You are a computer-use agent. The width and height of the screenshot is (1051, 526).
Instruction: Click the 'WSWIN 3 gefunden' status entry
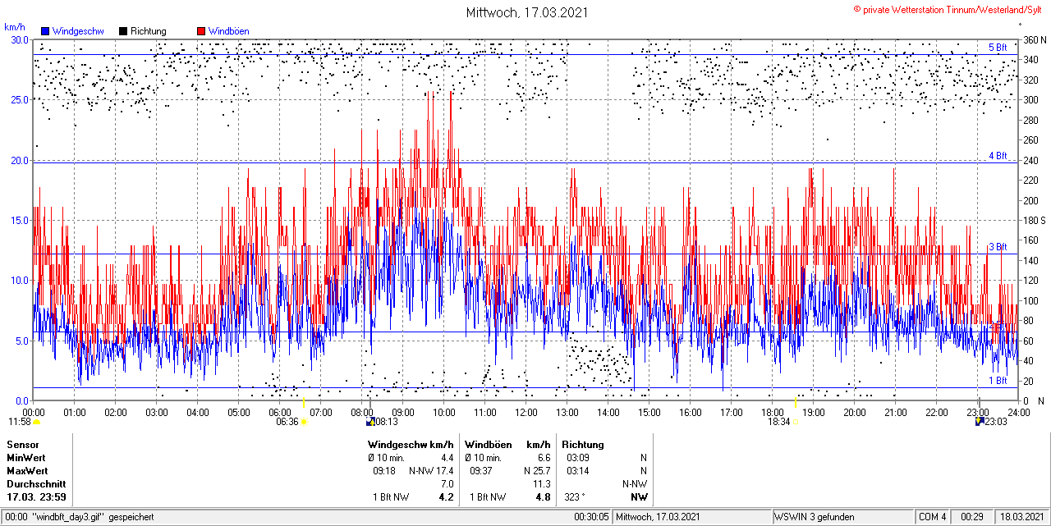click(x=815, y=518)
